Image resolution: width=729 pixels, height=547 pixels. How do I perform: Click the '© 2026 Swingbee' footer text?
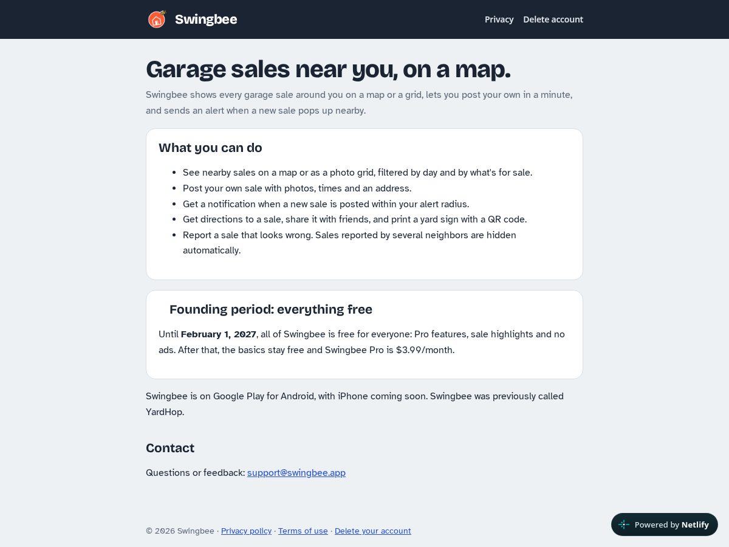180,531
